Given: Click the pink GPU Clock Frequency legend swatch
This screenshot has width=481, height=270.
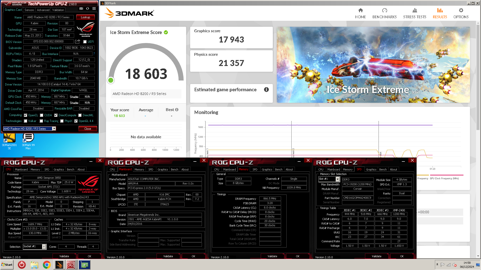Looking at the screenshot, I should coord(446,175).
